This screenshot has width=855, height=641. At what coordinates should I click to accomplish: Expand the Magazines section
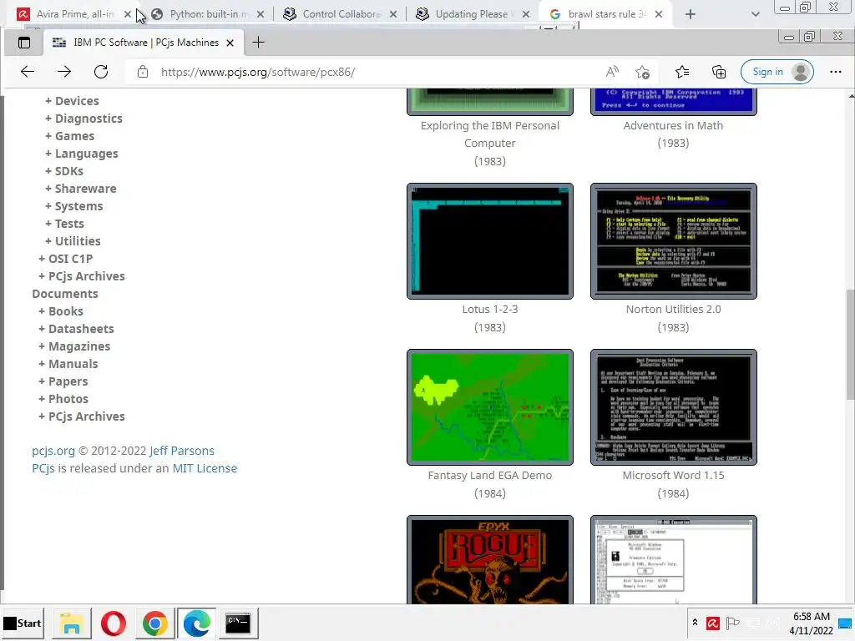coord(74,346)
